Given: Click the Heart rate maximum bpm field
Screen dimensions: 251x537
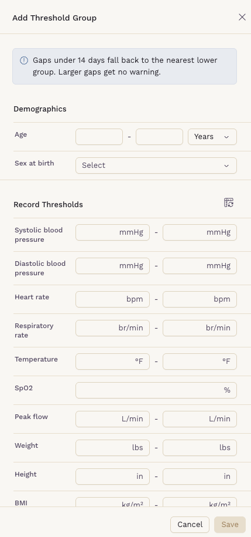Looking at the screenshot, I should coord(200,299).
